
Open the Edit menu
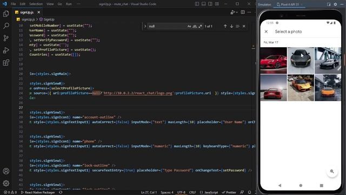22,4
